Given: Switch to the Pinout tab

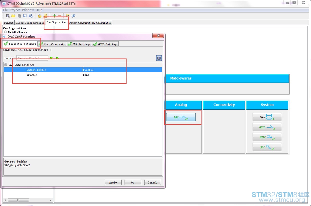Looking at the screenshot, I should pos(8,23).
